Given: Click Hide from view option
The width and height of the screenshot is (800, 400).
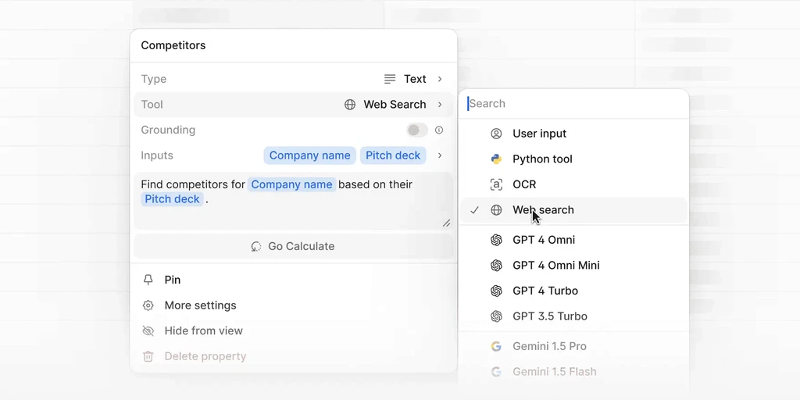Looking at the screenshot, I should pos(294,330).
